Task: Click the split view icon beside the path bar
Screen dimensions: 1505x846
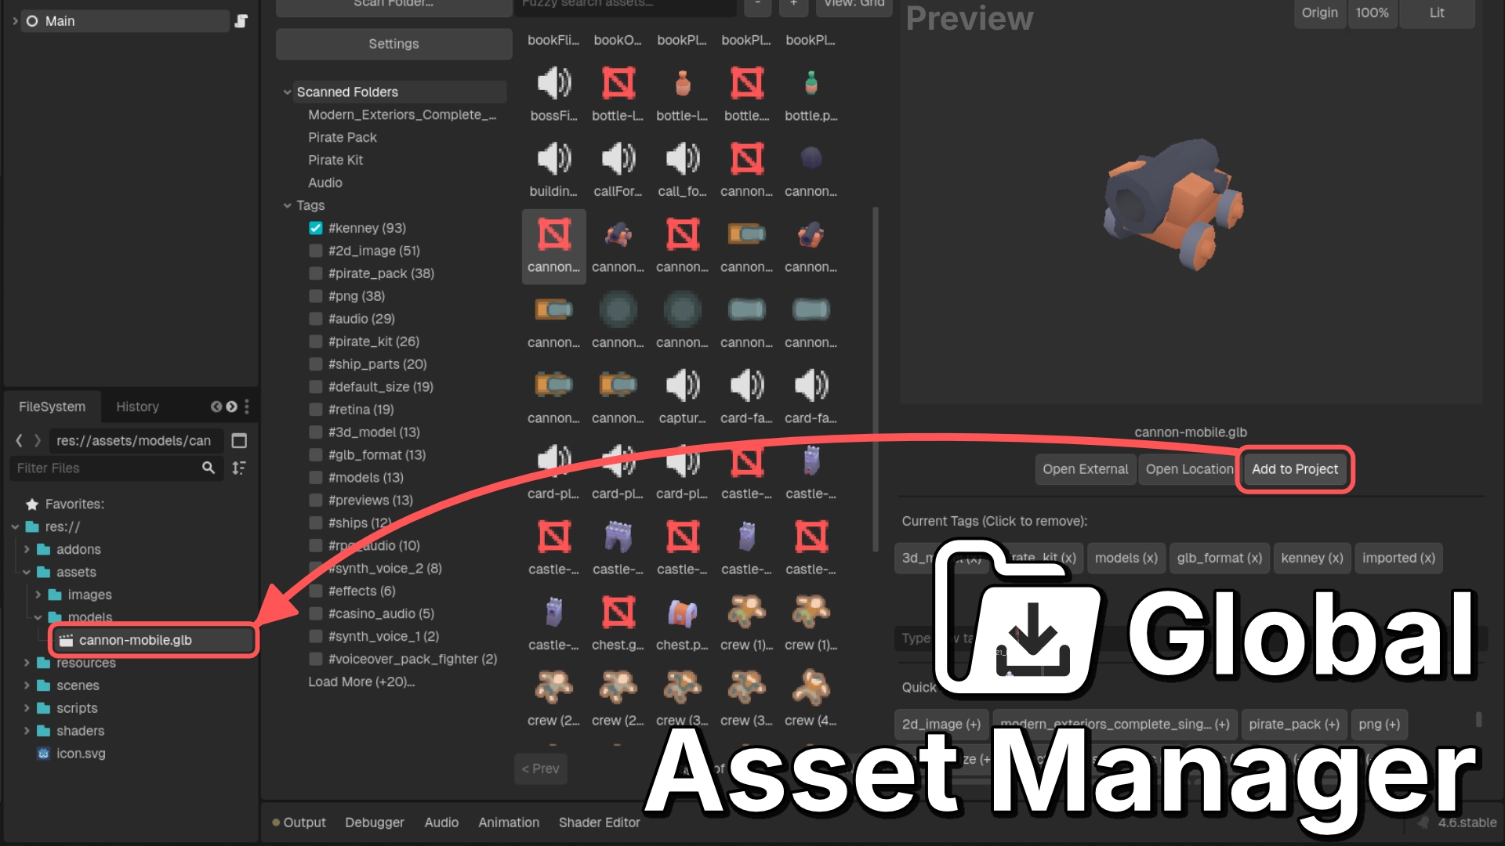Action: (x=238, y=440)
